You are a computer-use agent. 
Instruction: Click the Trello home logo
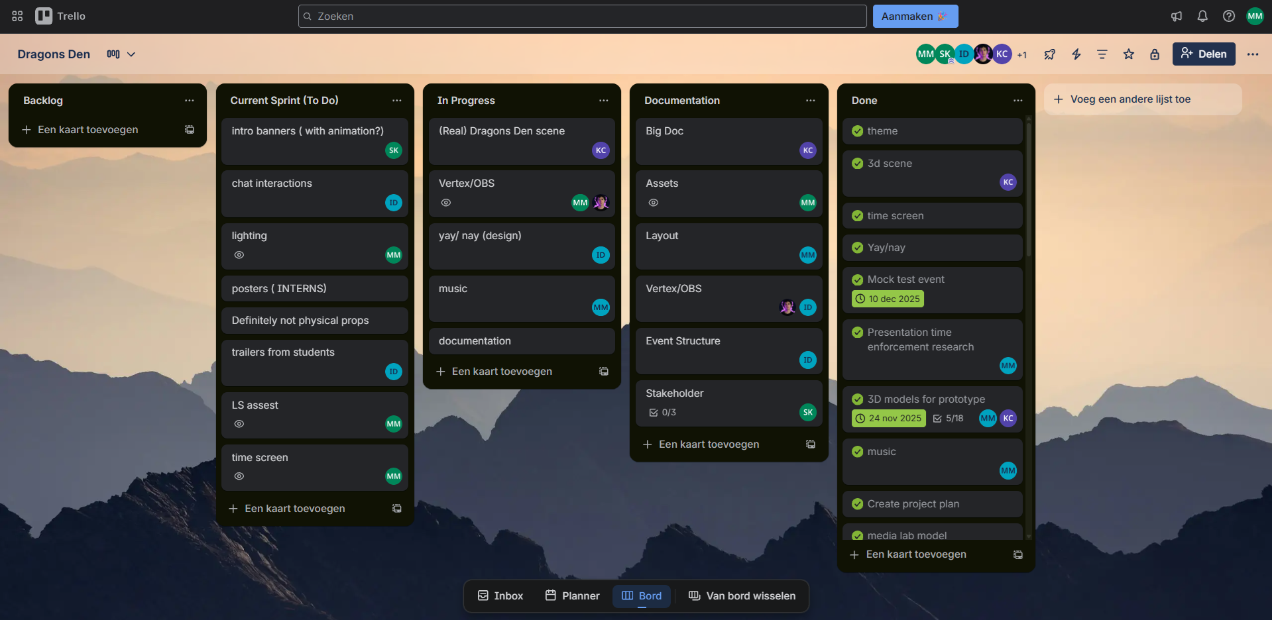point(60,16)
